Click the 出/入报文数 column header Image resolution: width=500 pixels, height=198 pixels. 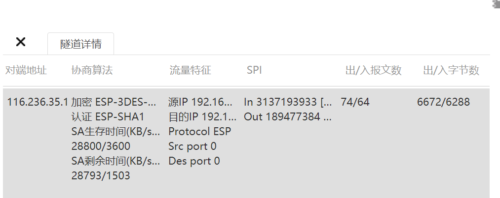373,71
